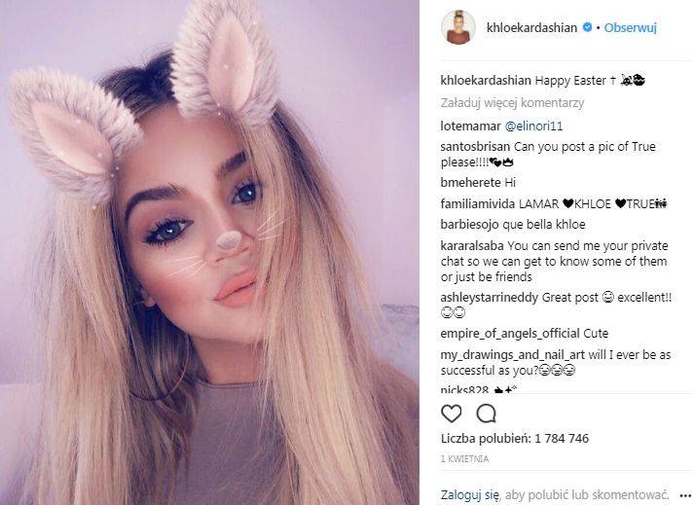694x505 pixels.
Task: Load more comments via Załaduj więcej komentarzy
Action: (512, 103)
